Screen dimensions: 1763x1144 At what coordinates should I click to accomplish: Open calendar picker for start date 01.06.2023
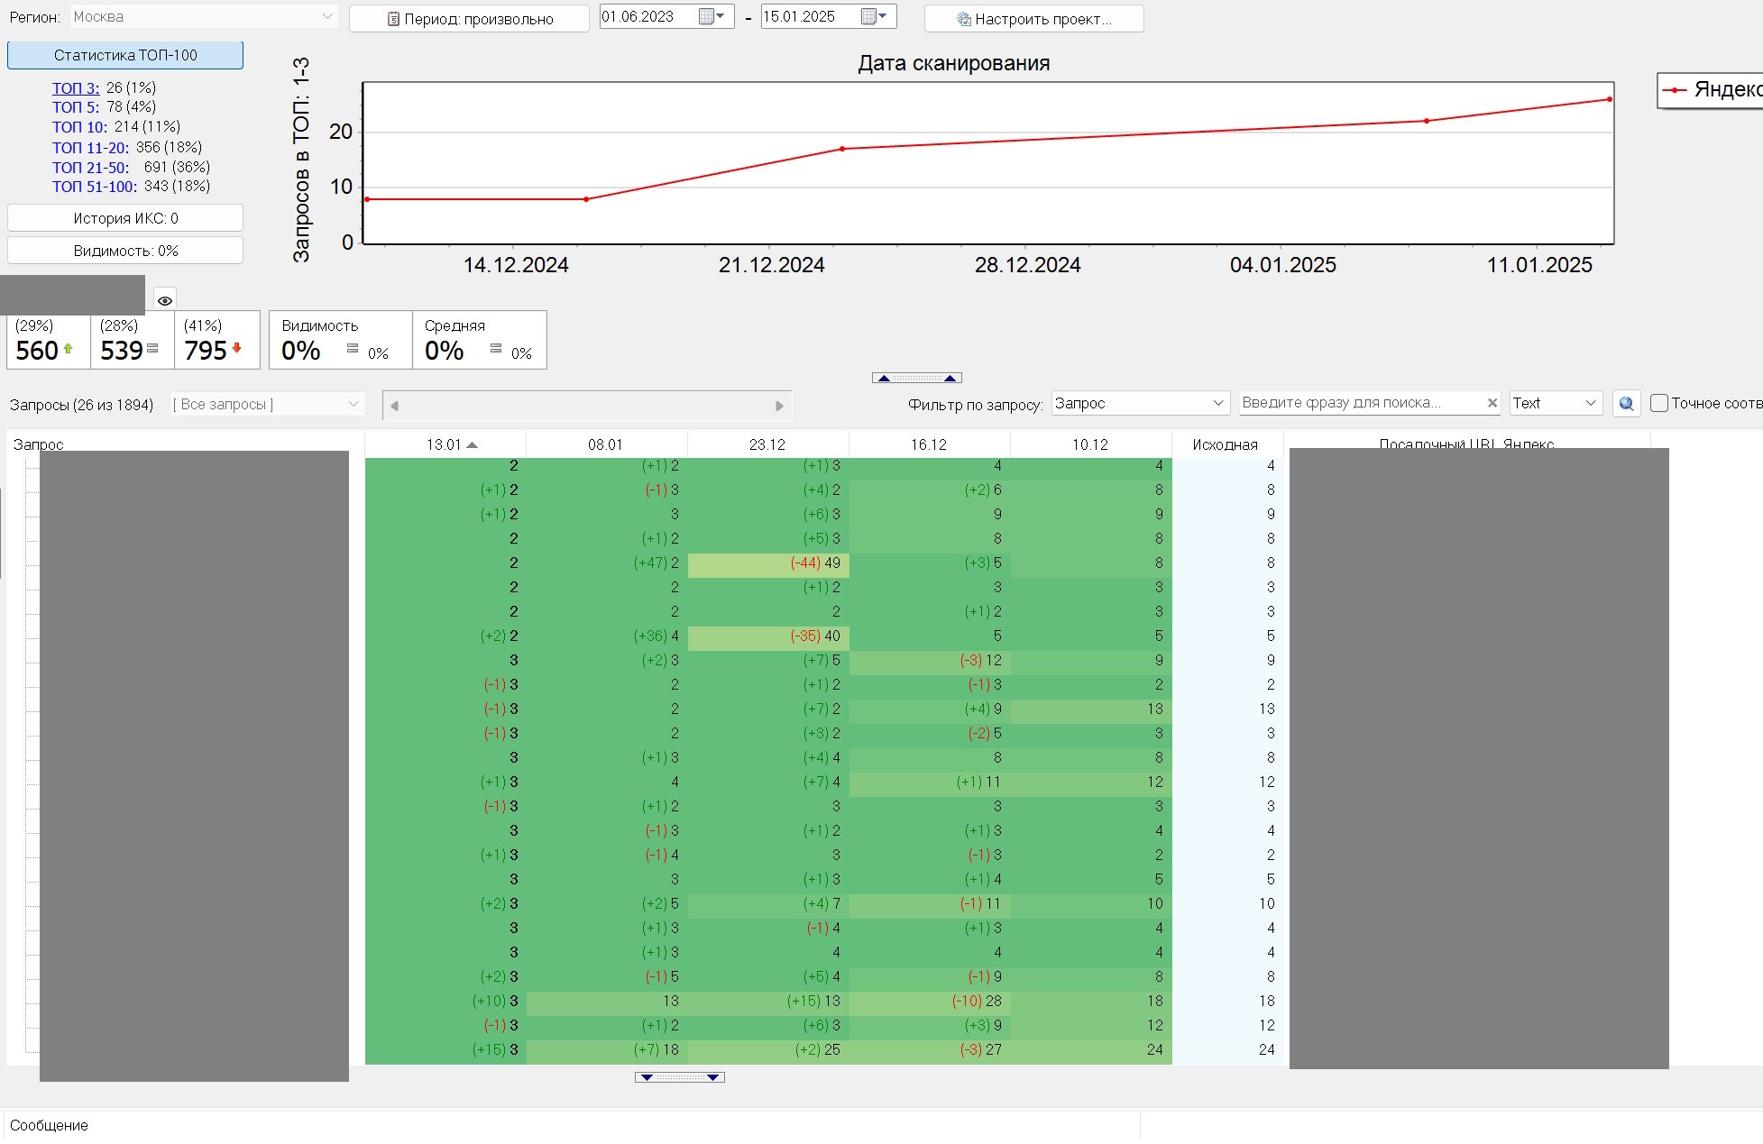point(712,16)
